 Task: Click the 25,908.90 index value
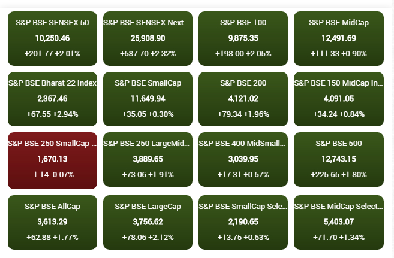point(148,38)
